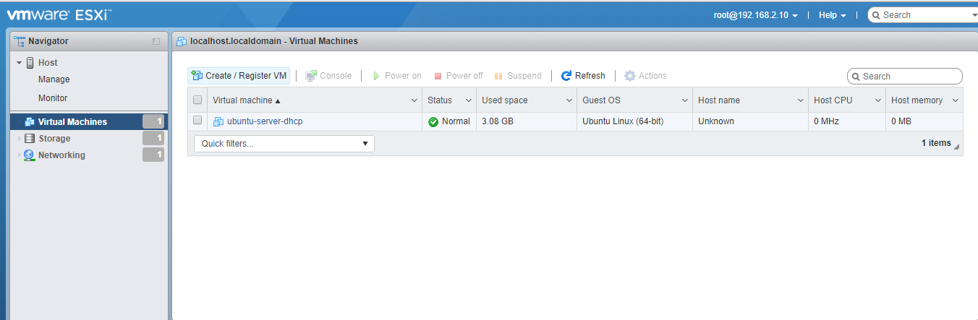Click the Navigator panel icon
Screen dimensions: 978x320
20,41
